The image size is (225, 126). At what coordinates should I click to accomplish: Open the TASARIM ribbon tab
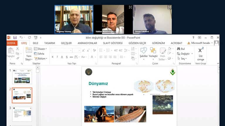50,43
